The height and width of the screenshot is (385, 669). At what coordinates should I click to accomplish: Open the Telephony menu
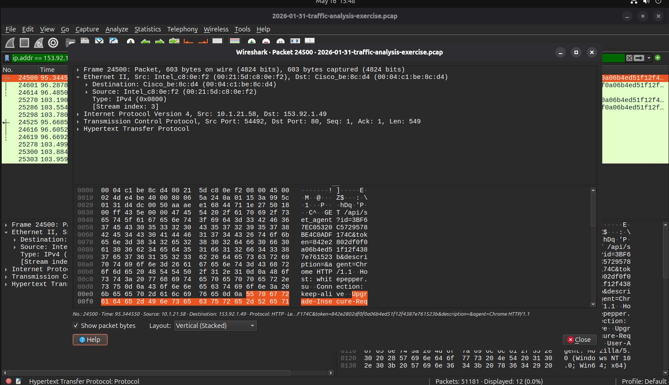click(x=182, y=29)
